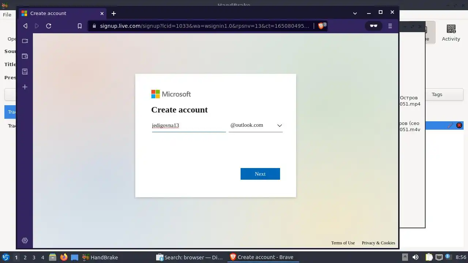Image resolution: width=468 pixels, height=263 pixels.
Task: Open the reading list sidebar icon
Action: [25, 72]
